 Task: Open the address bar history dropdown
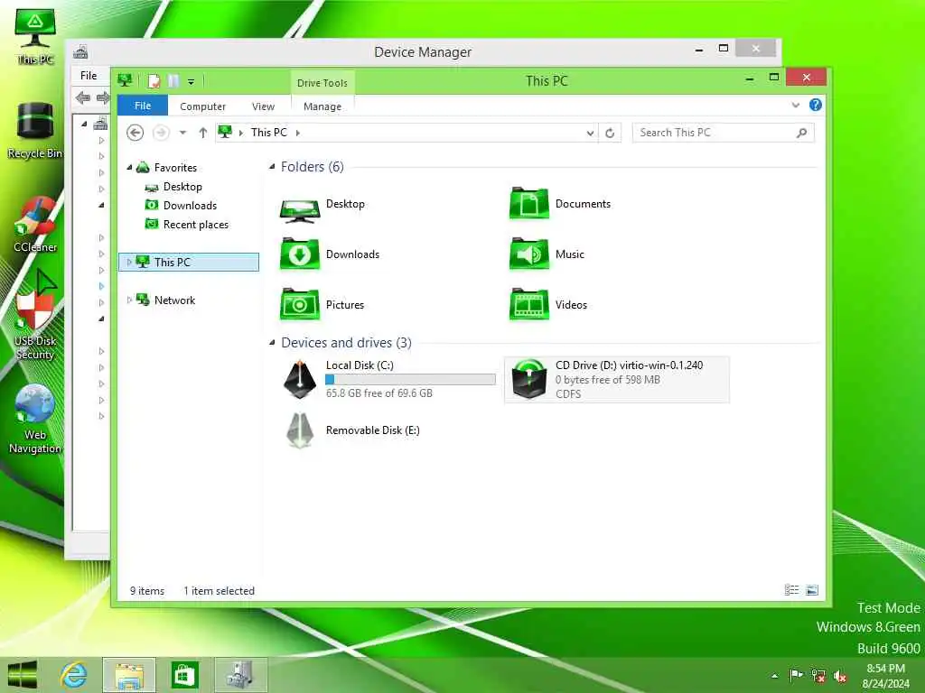[x=590, y=134]
